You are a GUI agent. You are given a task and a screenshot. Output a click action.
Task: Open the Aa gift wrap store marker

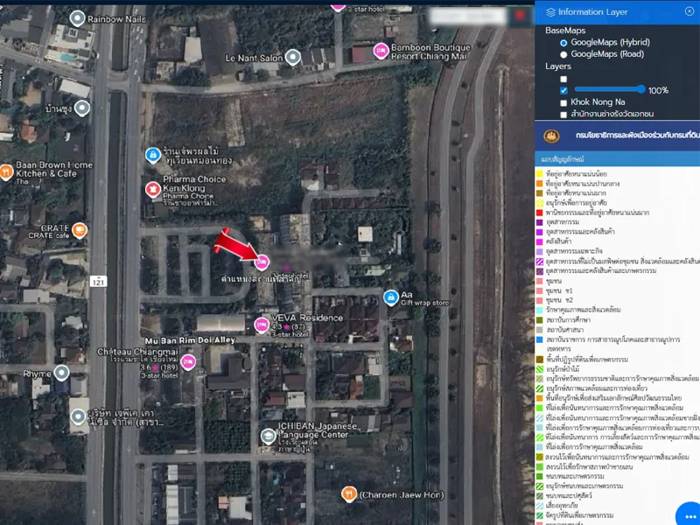click(x=390, y=298)
